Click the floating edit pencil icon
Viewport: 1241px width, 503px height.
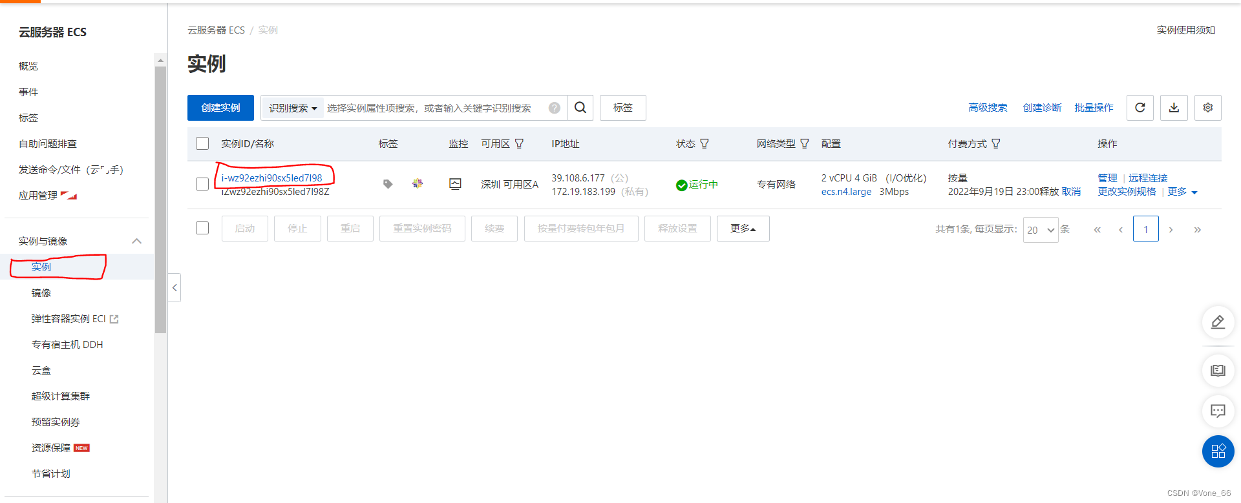pyautogui.click(x=1218, y=322)
